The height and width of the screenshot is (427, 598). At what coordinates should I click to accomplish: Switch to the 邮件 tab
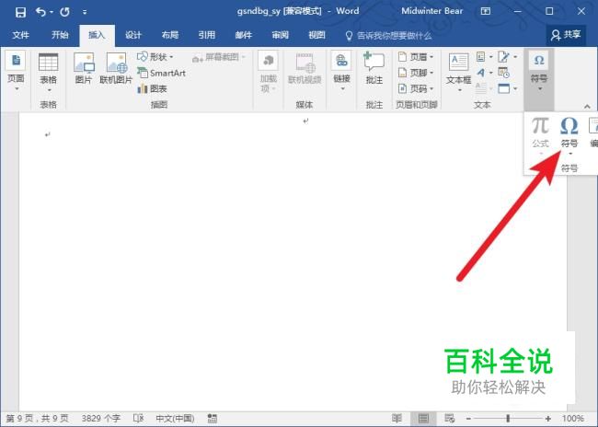tap(243, 35)
